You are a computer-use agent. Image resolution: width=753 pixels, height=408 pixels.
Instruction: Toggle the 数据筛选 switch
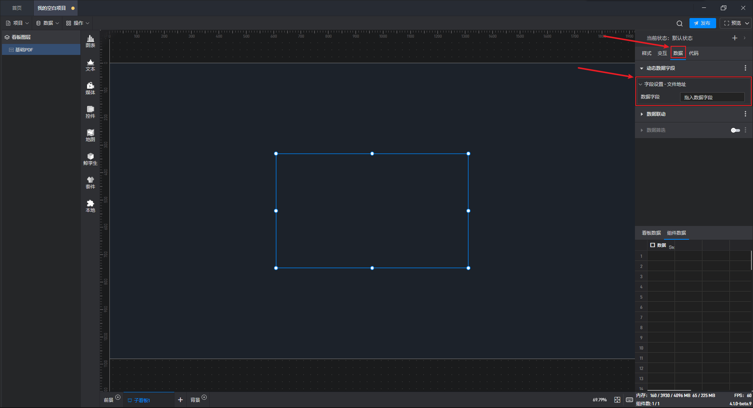735,130
